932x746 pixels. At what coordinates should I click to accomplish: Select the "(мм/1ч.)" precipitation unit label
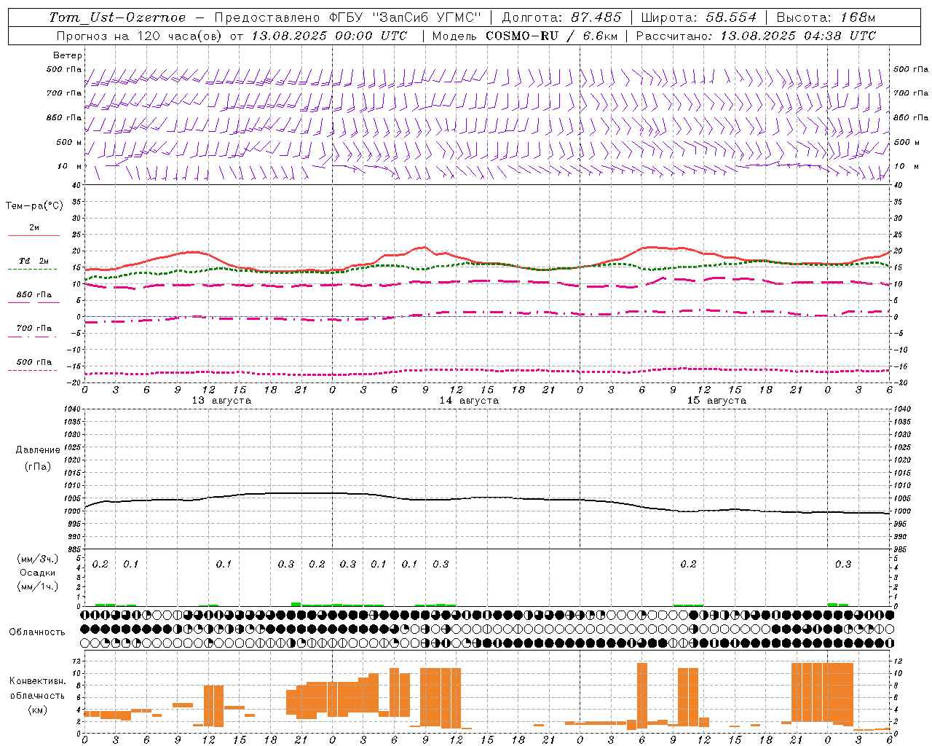click(38, 586)
